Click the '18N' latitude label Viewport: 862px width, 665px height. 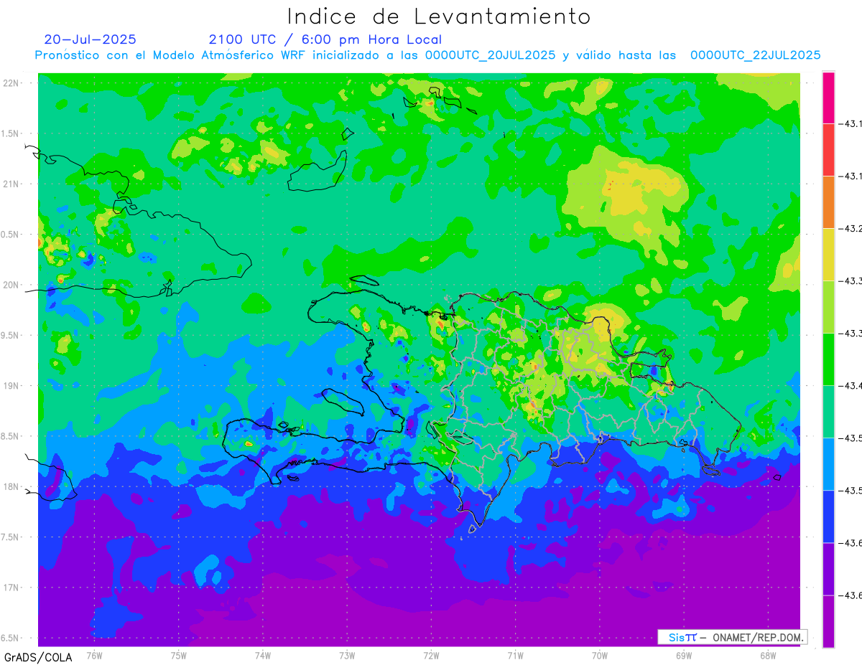[12, 486]
